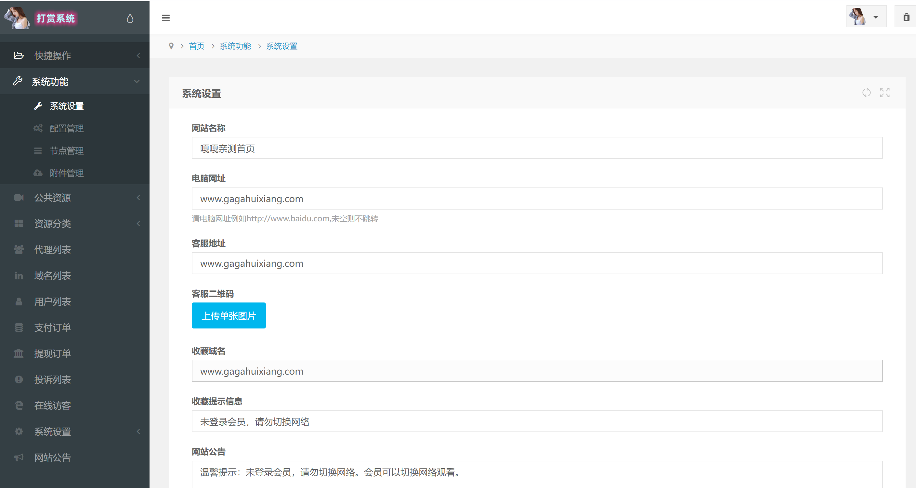Click the bank icon beside 提现订单
This screenshot has width=916, height=488.
[x=19, y=353]
